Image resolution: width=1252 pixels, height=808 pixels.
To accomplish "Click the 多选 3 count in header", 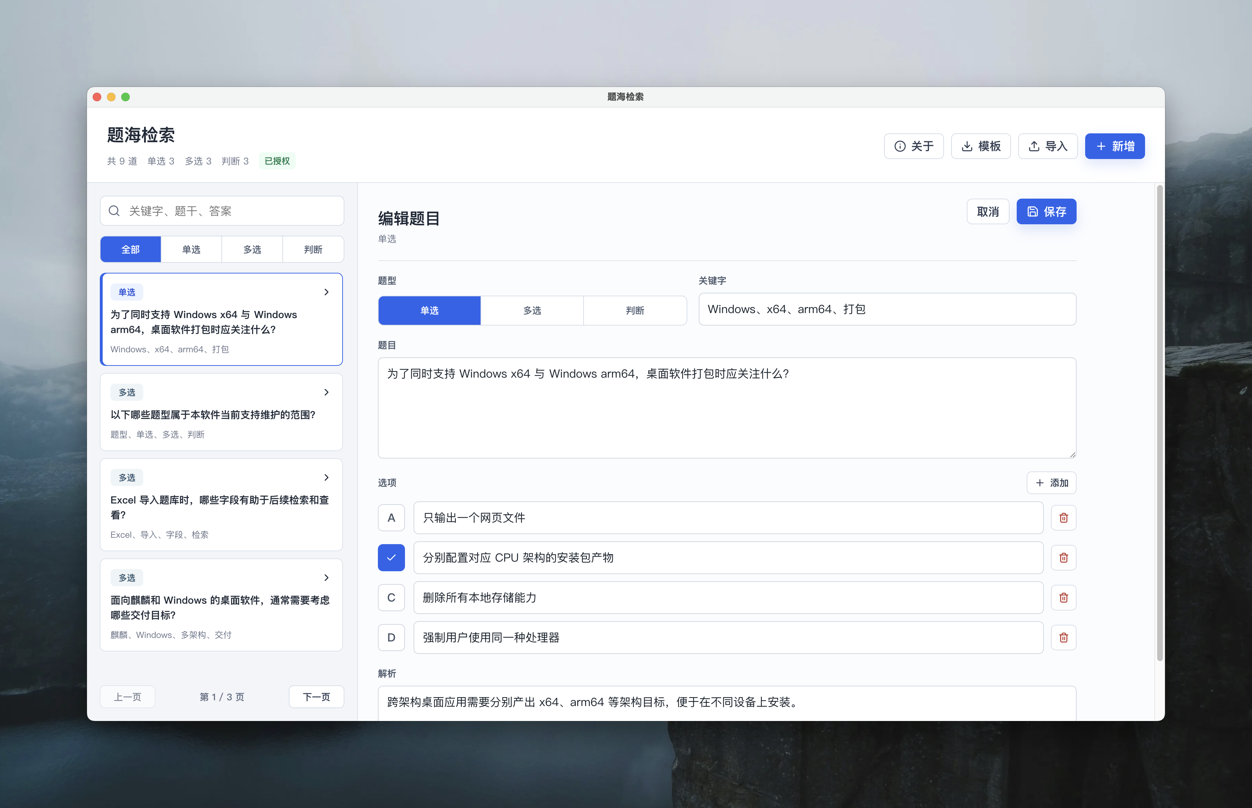I will (198, 161).
